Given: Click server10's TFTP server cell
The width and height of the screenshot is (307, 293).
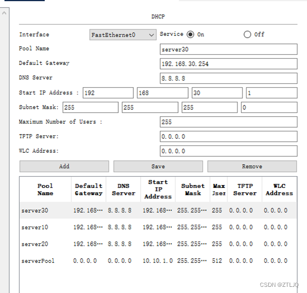Looking at the screenshot, I should (x=245, y=227).
